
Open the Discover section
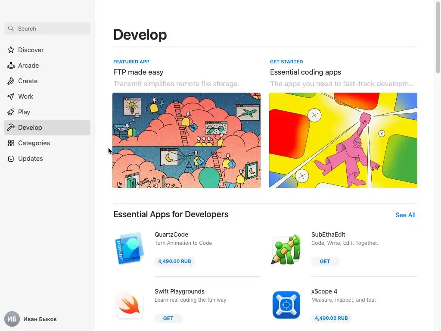(x=47, y=50)
